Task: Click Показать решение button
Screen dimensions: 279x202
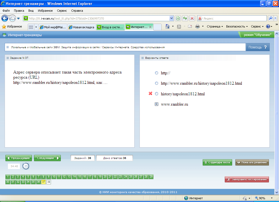Action: click(252, 162)
